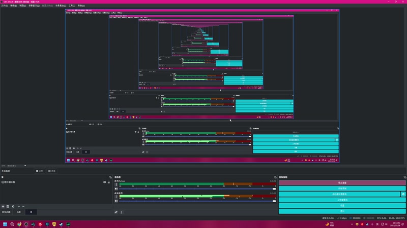Image resolution: width=407 pixels, height=228 pixels.
Task: Open the Docks menu
Action: pos(34,6)
